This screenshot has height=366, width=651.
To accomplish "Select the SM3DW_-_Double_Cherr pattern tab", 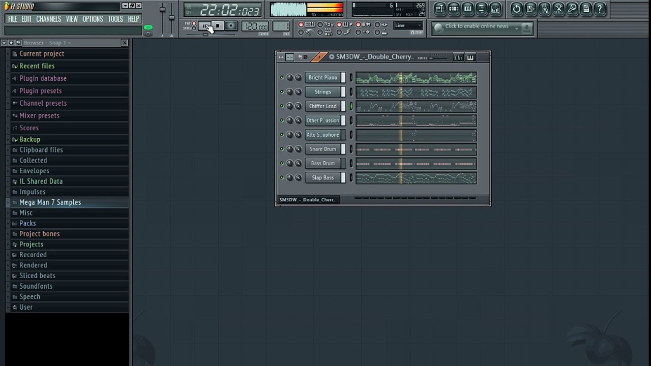I will point(308,200).
